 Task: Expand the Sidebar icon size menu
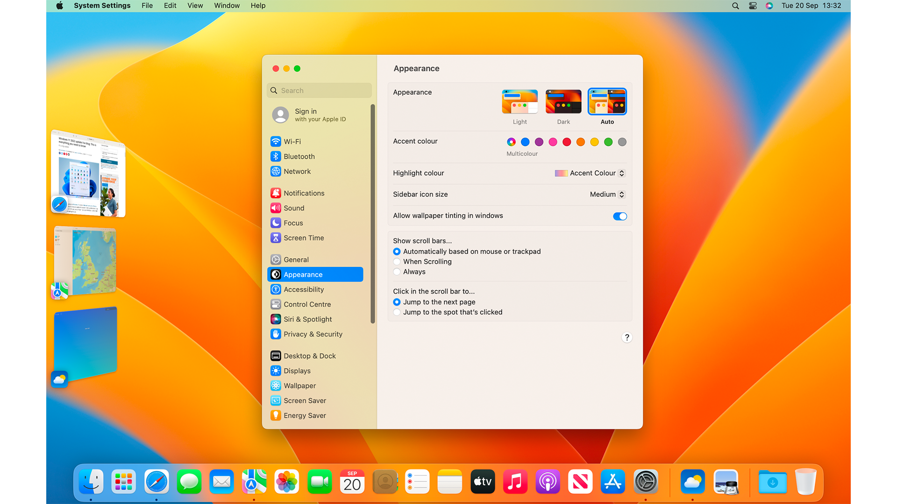607,195
